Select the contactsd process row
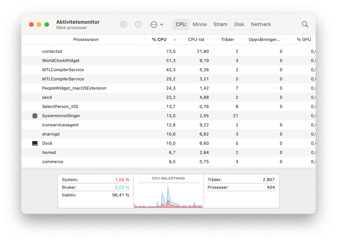 [168, 52]
